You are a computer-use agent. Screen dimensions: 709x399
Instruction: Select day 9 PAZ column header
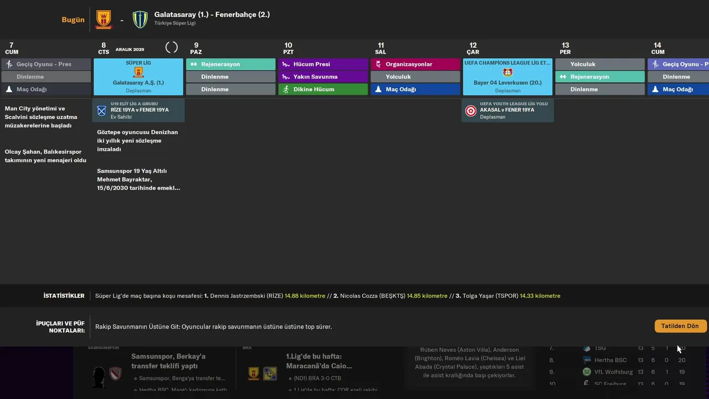[x=196, y=48]
